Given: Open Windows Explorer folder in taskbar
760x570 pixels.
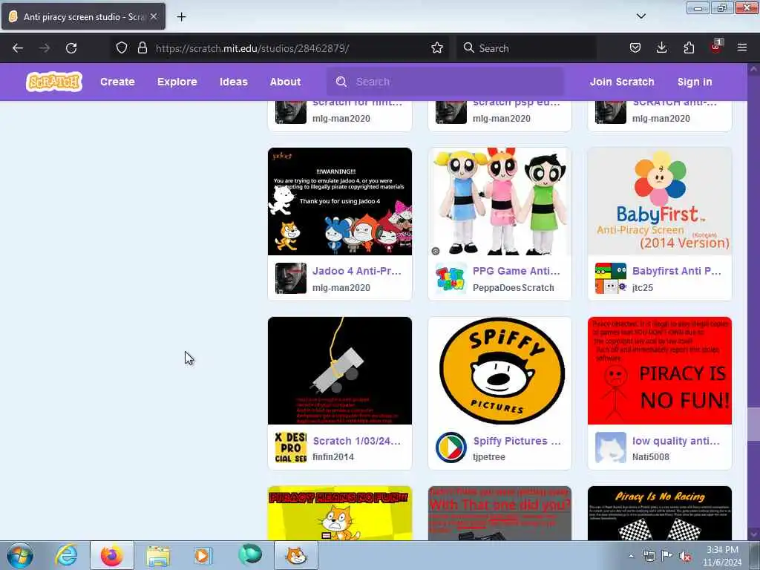Looking at the screenshot, I should click(158, 555).
